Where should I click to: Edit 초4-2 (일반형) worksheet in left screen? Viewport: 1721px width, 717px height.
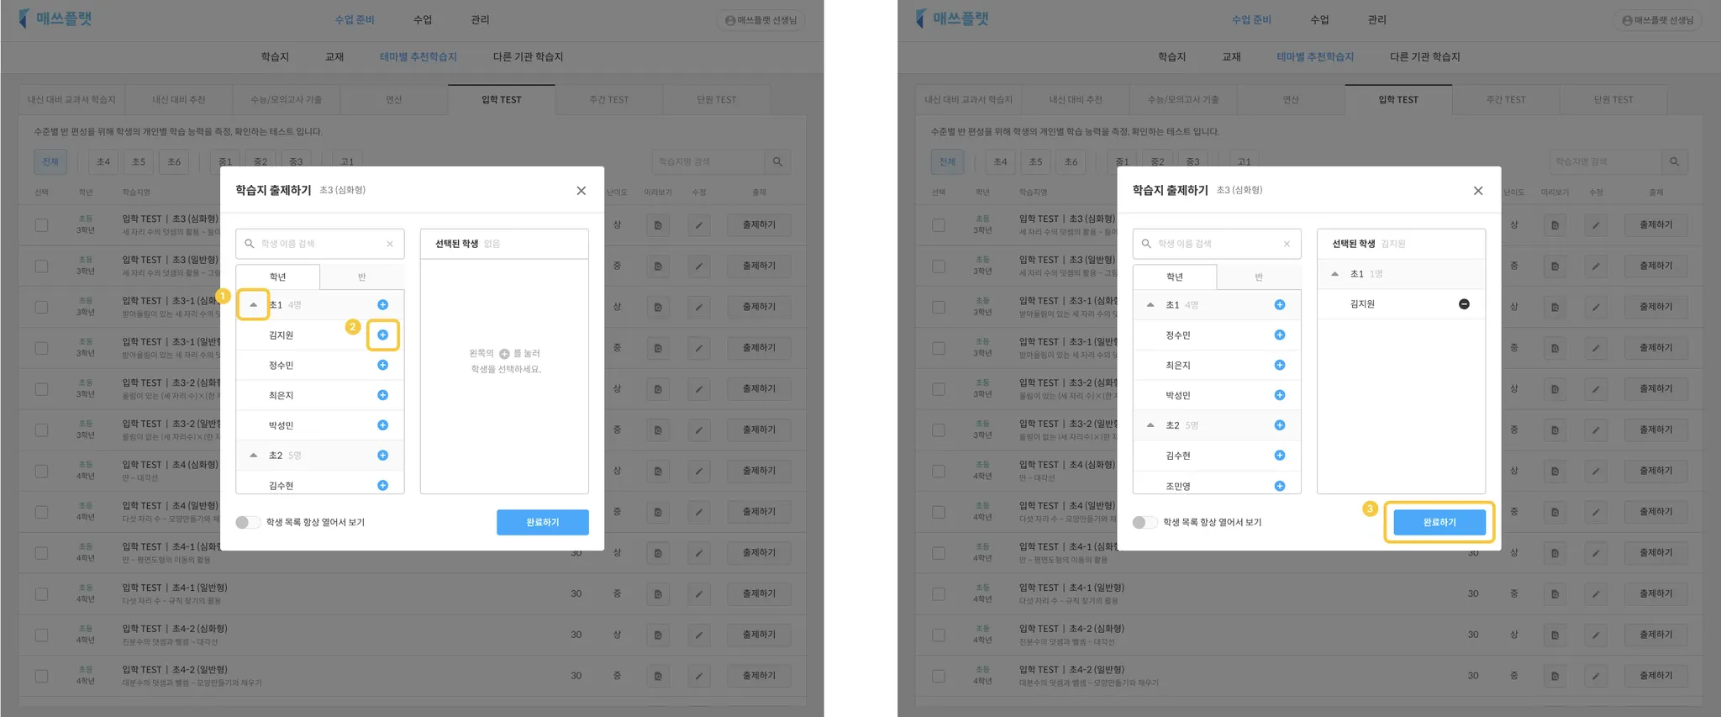[x=698, y=676]
